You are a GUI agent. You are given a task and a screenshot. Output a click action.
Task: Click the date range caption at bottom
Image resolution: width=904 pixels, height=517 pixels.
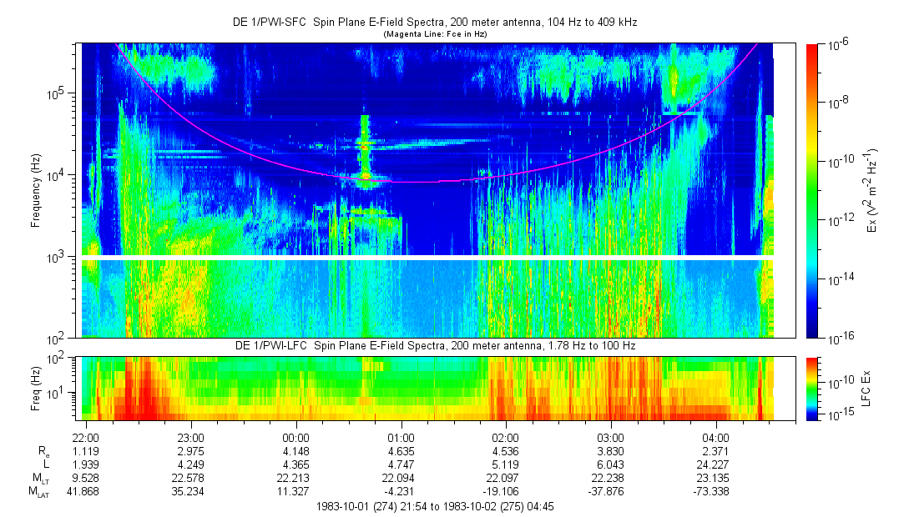pos(435,507)
